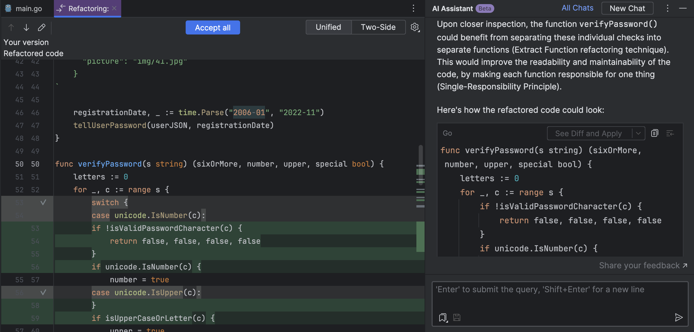
Task: Switch diff view to Two-Side mode
Action: pos(378,27)
